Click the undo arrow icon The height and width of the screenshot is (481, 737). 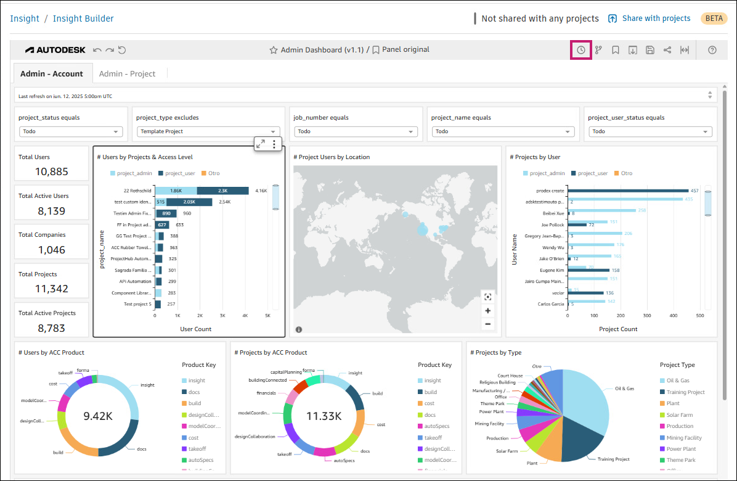tap(98, 50)
